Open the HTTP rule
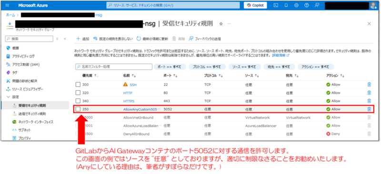 [128, 92]
